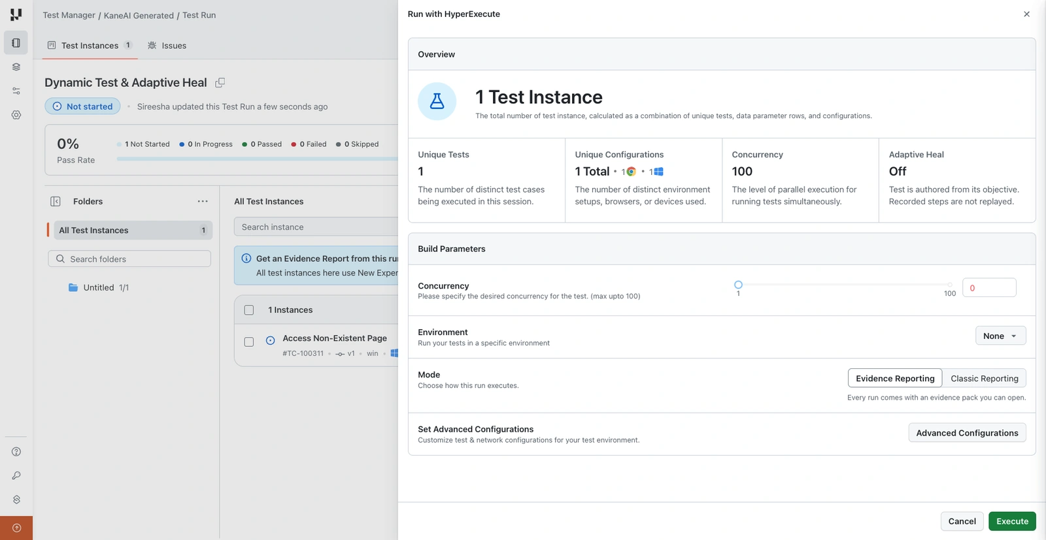The height and width of the screenshot is (540, 1046).
Task: Click the Chrome browser icon in Unique Configurations
Action: [631, 172]
